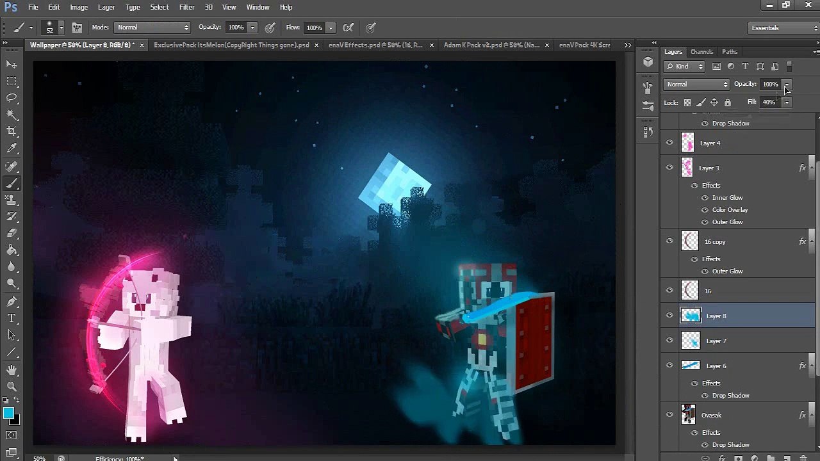Select the Pen tool

(12, 302)
